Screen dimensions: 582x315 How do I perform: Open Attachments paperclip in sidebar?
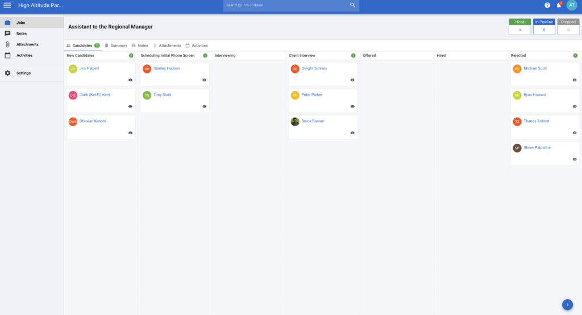tap(7, 44)
